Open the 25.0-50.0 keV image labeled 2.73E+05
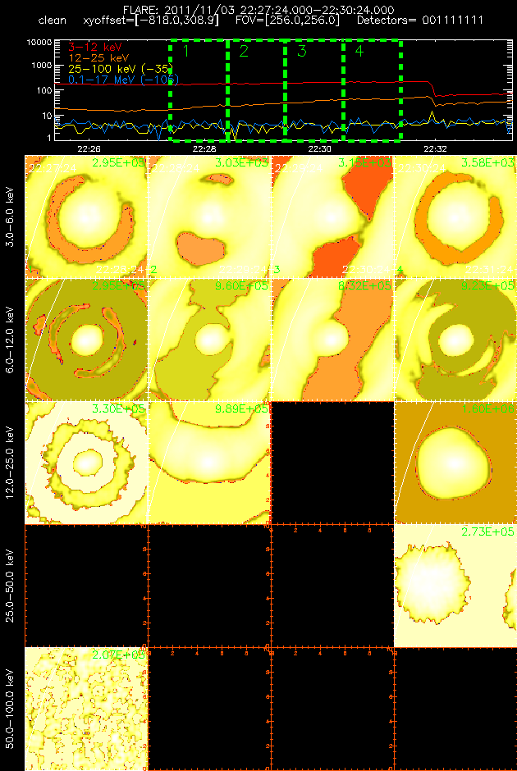 455,586
